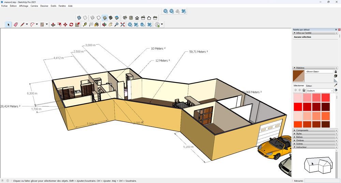
Task: Open the Details arrow beside Couleurs
Action: 336,90
